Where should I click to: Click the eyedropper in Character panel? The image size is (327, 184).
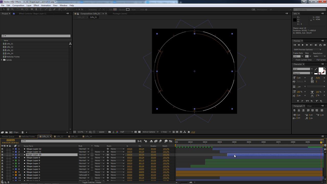tap(316, 69)
